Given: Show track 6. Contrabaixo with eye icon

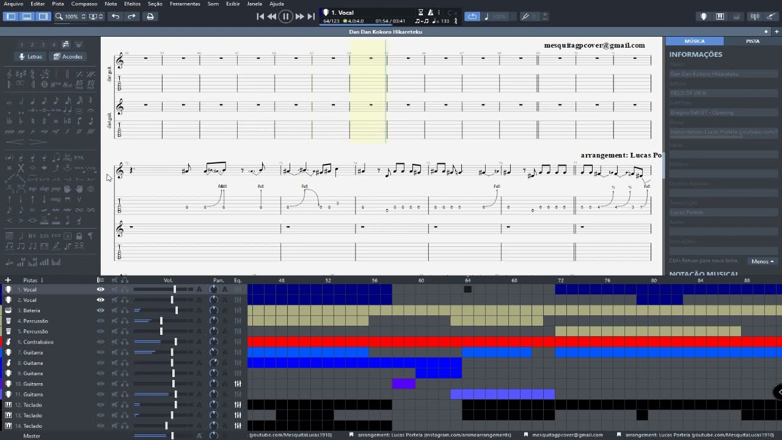Looking at the screenshot, I should (x=101, y=342).
